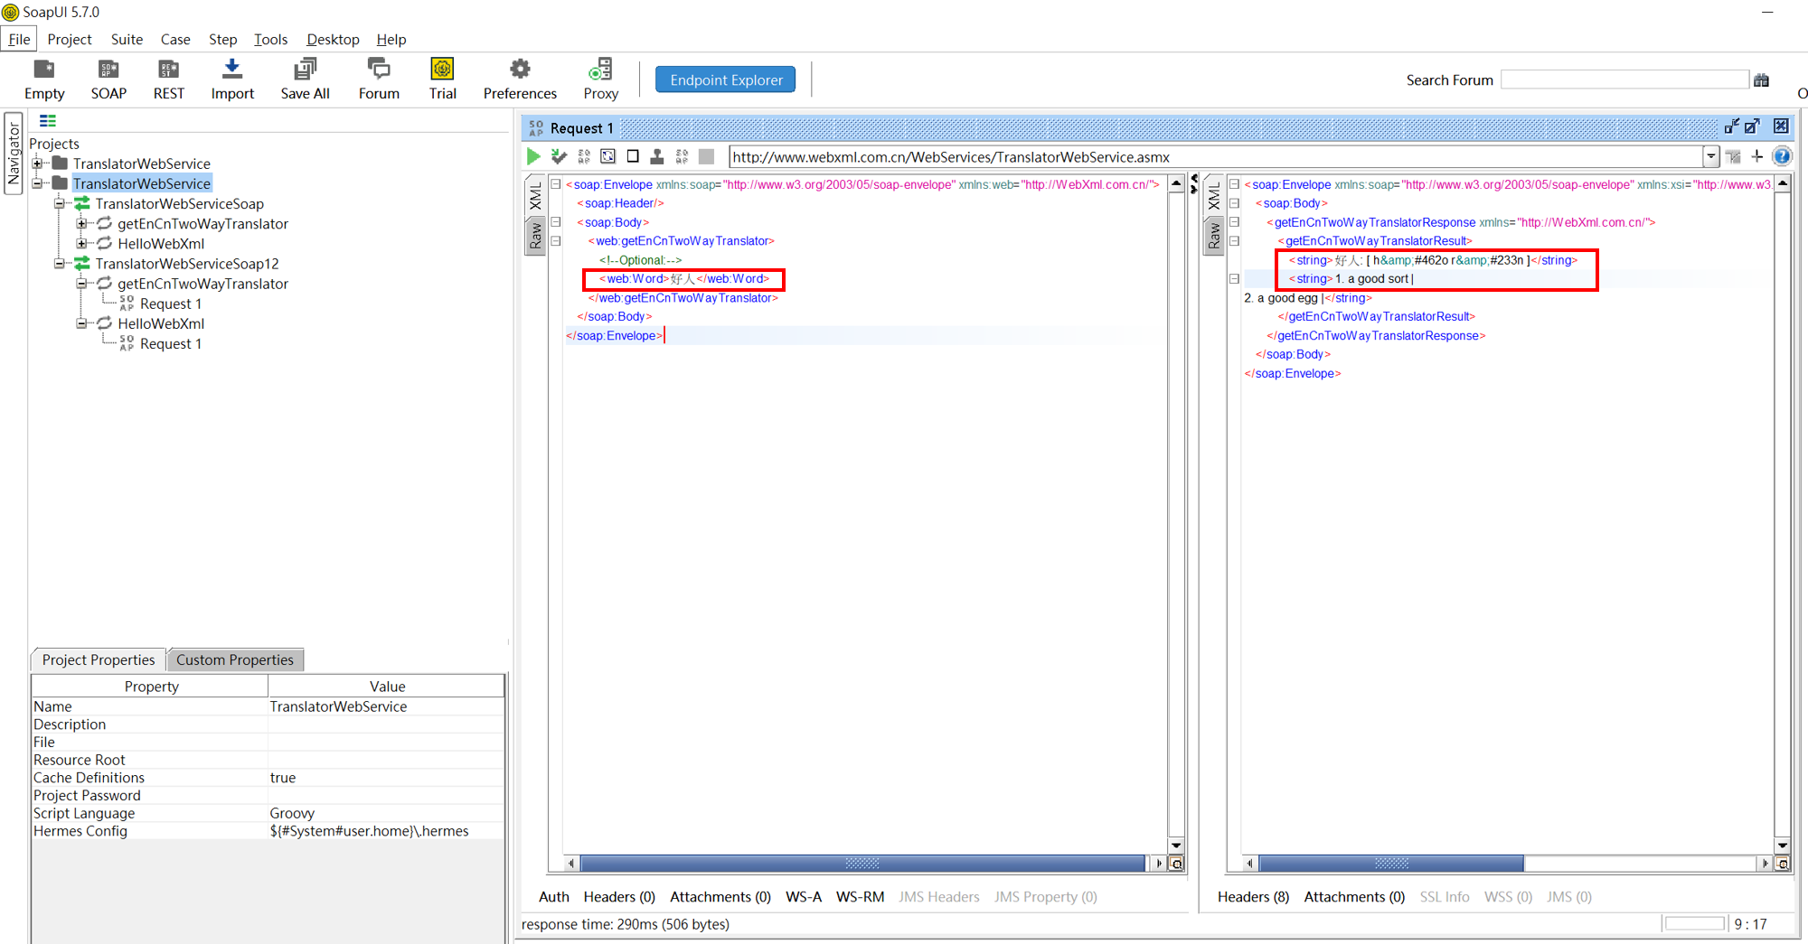Switch the request editor to Raw view
Screen dimensions: 1808x944
coord(536,236)
